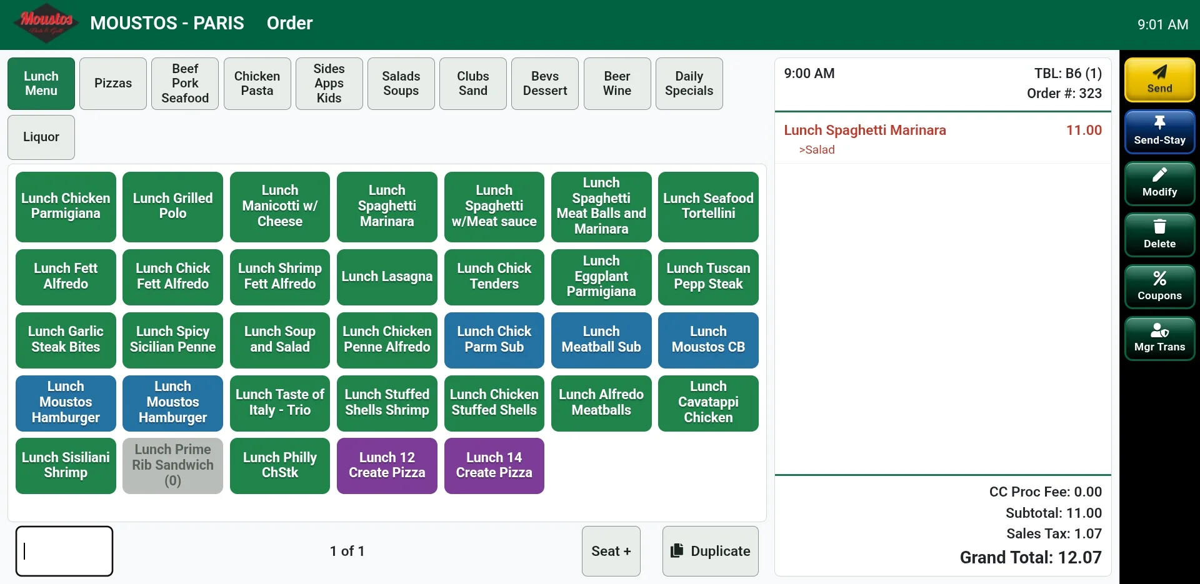The image size is (1200, 584).
Task: Add Lunch Grilled Polo item
Action: [x=172, y=207]
